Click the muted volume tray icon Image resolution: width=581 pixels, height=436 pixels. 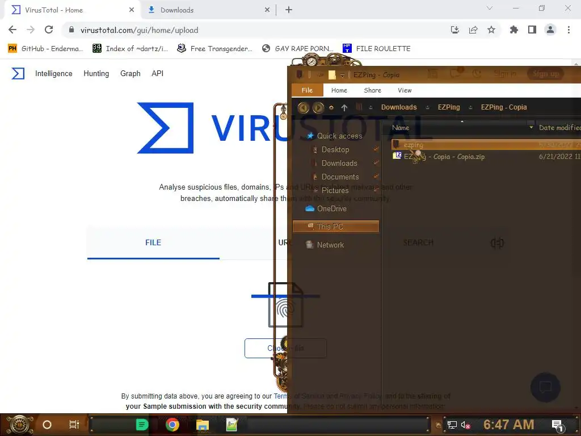[465, 425]
